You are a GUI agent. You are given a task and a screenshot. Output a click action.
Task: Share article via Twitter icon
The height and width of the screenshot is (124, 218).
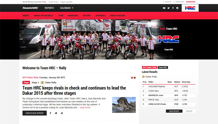(x=56, y=113)
